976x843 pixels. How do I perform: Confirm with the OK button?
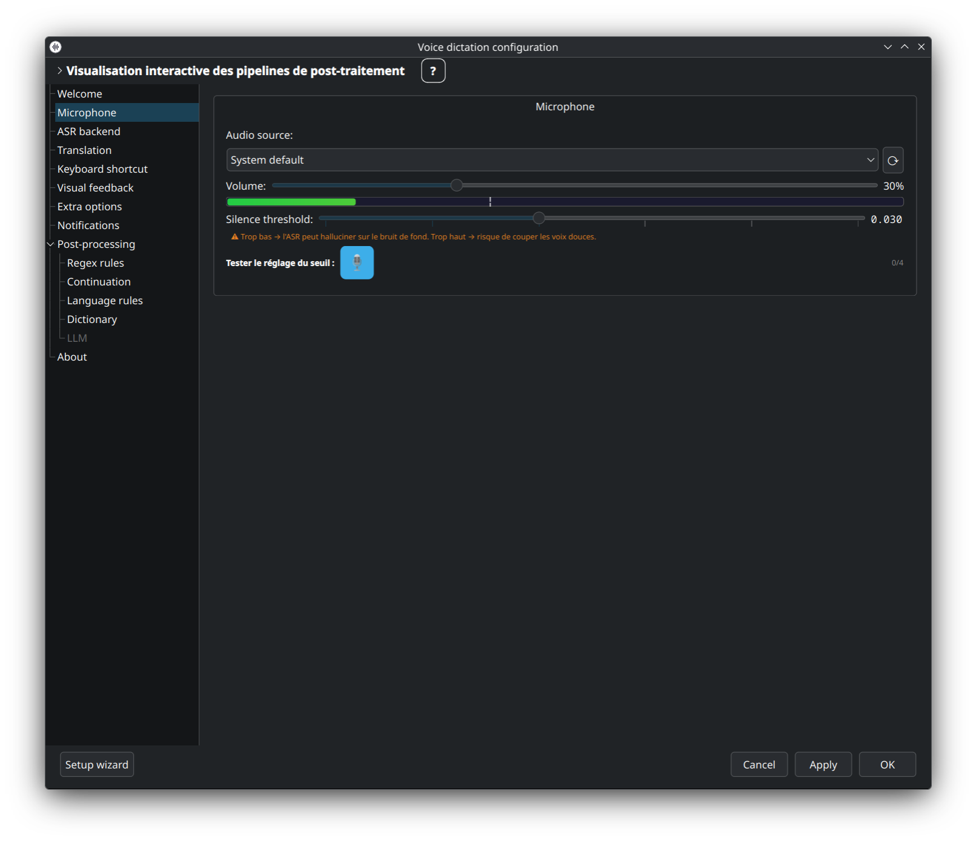coord(888,765)
